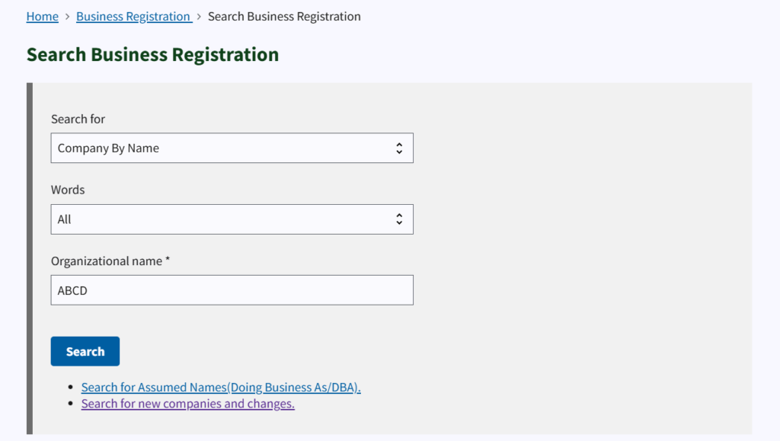The width and height of the screenshot is (780, 441).
Task: Click the 'Words' field label
Action: pyautogui.click(x=68, y=190)
